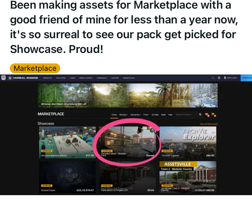Expand the Industries dropdown
Screen dimensions: 252x201
click(x=136, y=115)
